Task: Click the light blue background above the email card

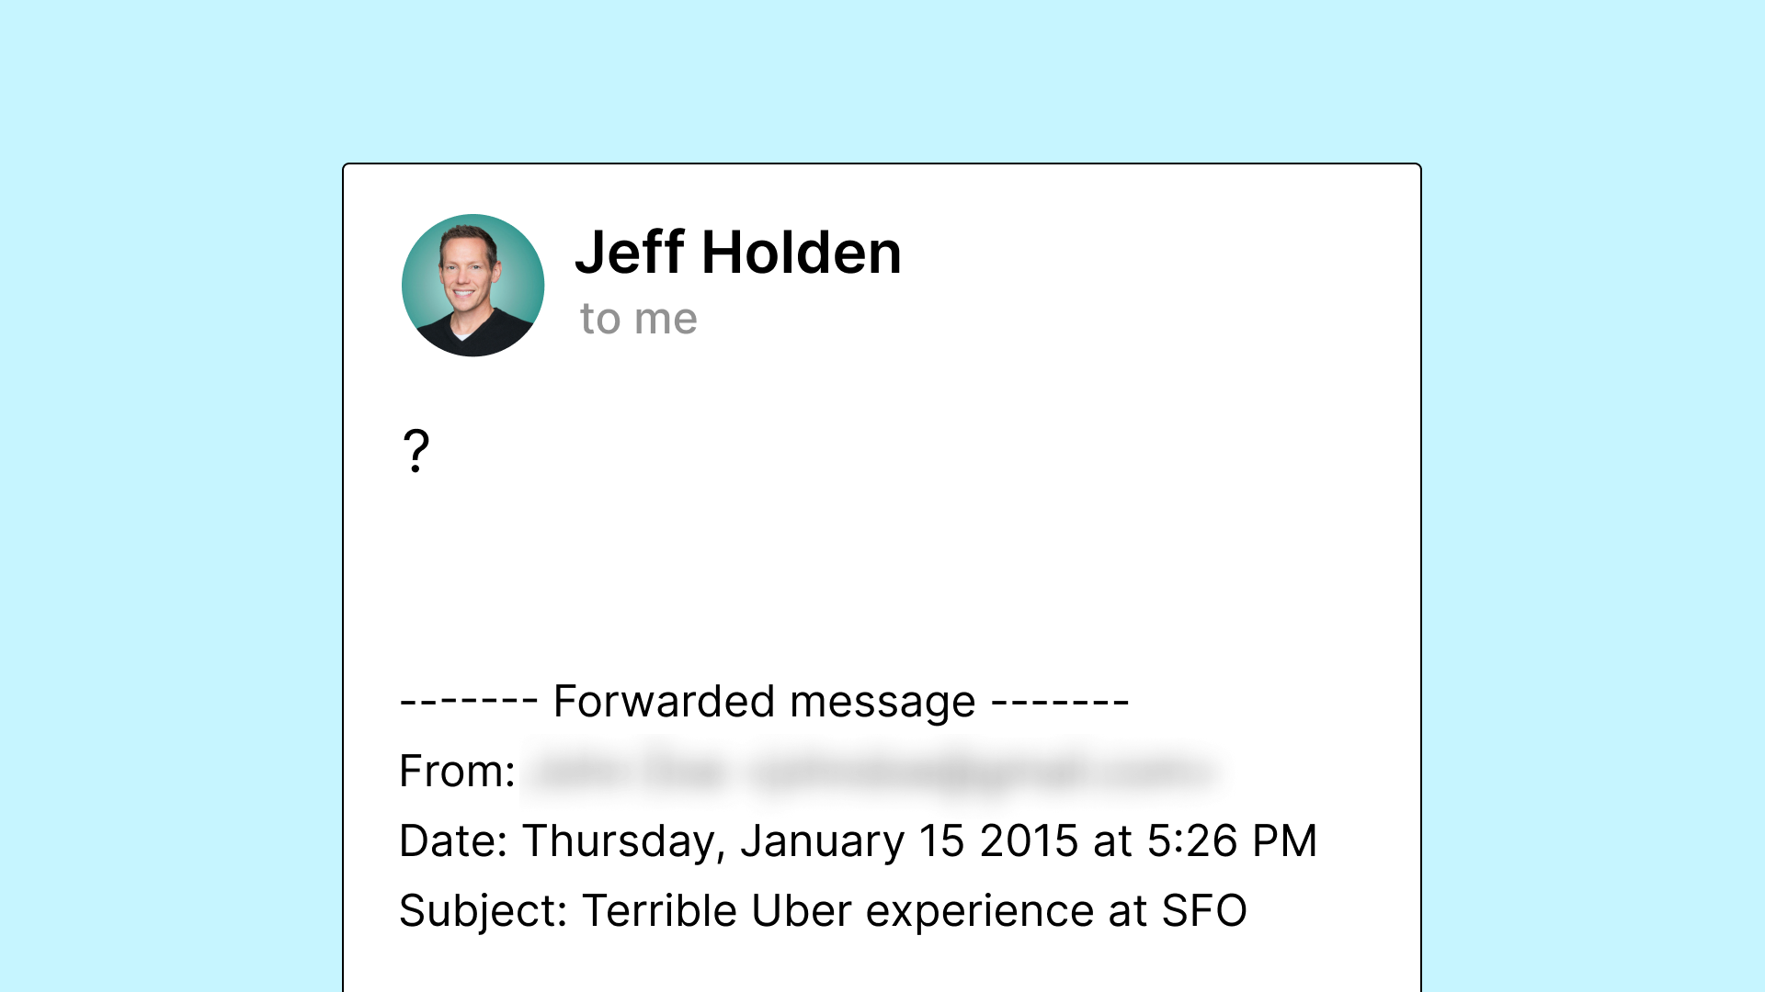Action: tap(882, 83)
